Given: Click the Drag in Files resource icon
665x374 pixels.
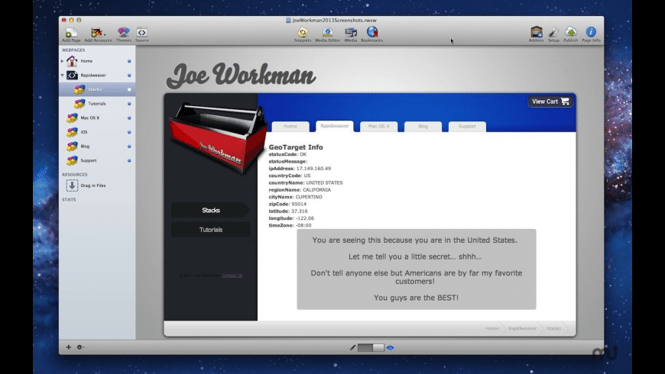Looking at the screenshot, I should click(72, 185).
